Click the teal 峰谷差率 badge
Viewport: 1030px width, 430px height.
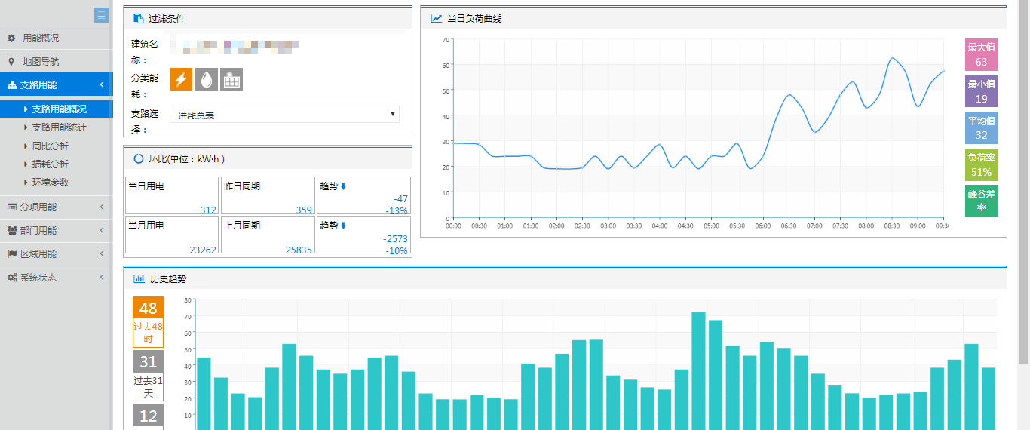tap(982, 201)
